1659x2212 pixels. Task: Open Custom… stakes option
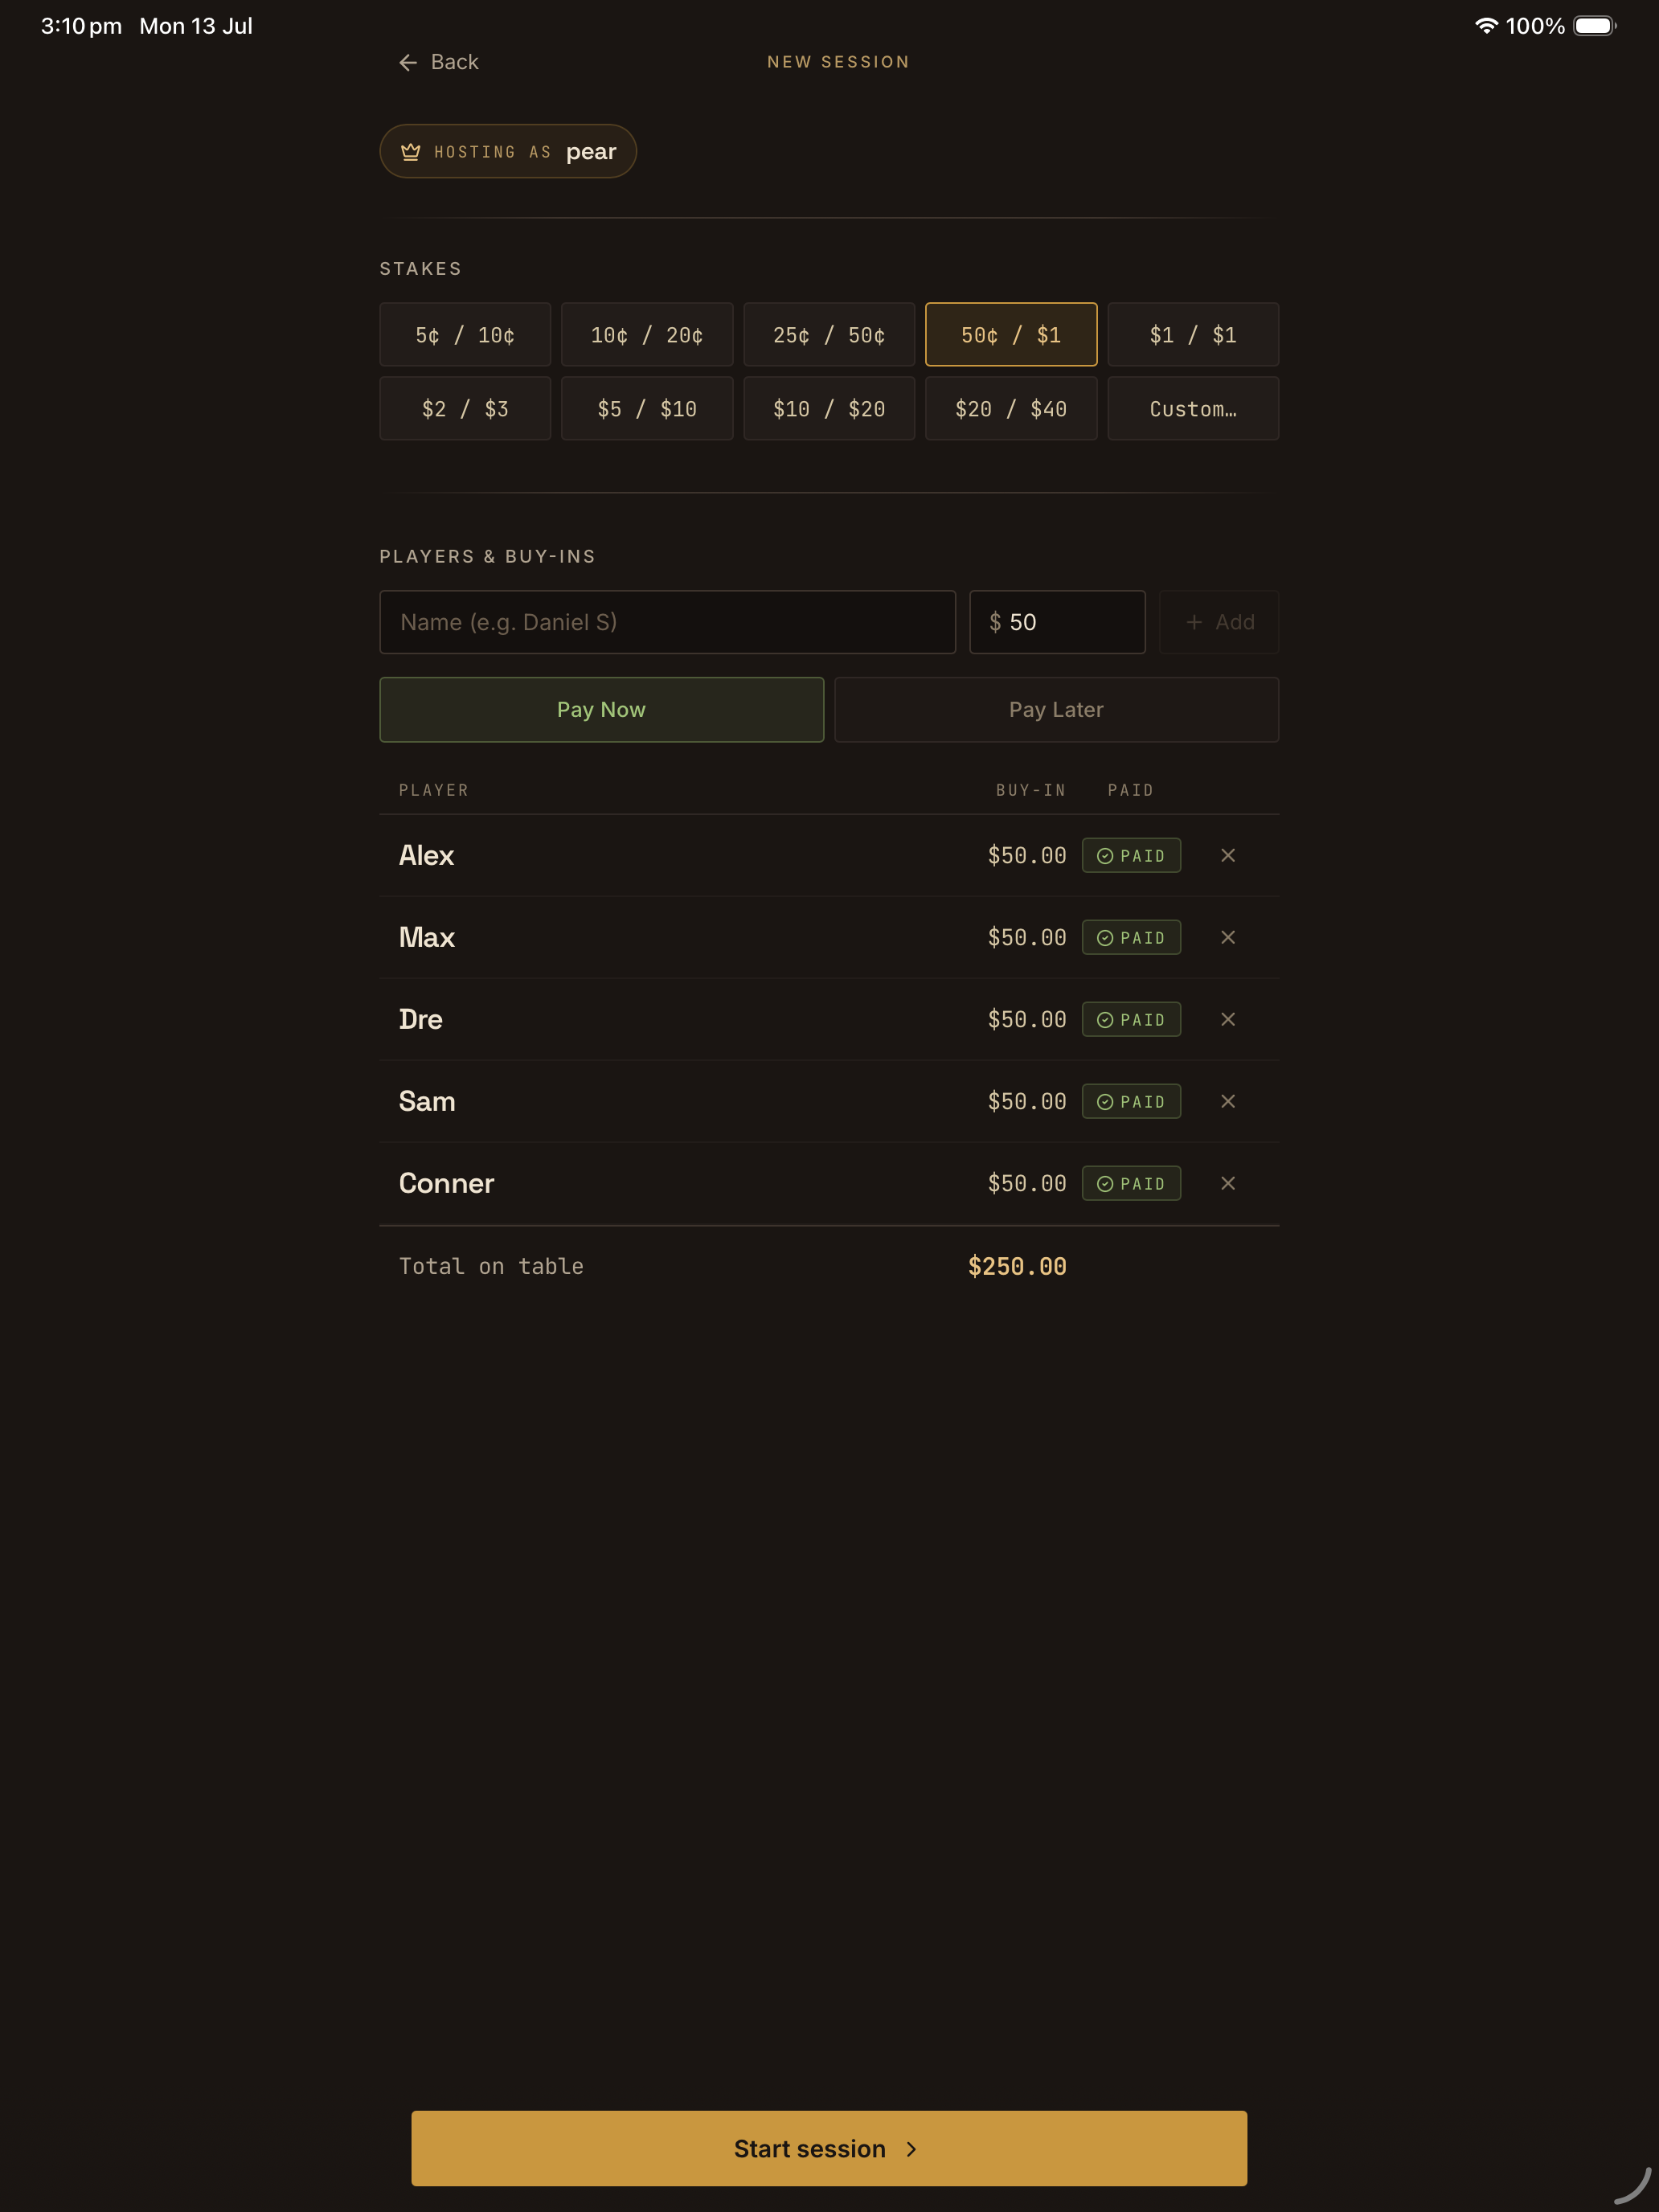(1193, 409)
